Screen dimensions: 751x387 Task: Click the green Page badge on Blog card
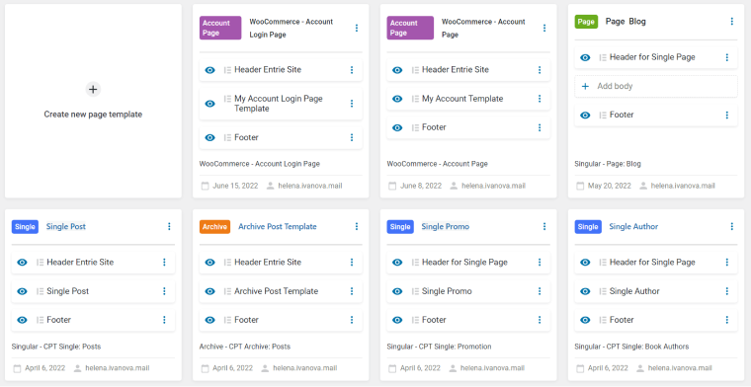click(586, 22)
